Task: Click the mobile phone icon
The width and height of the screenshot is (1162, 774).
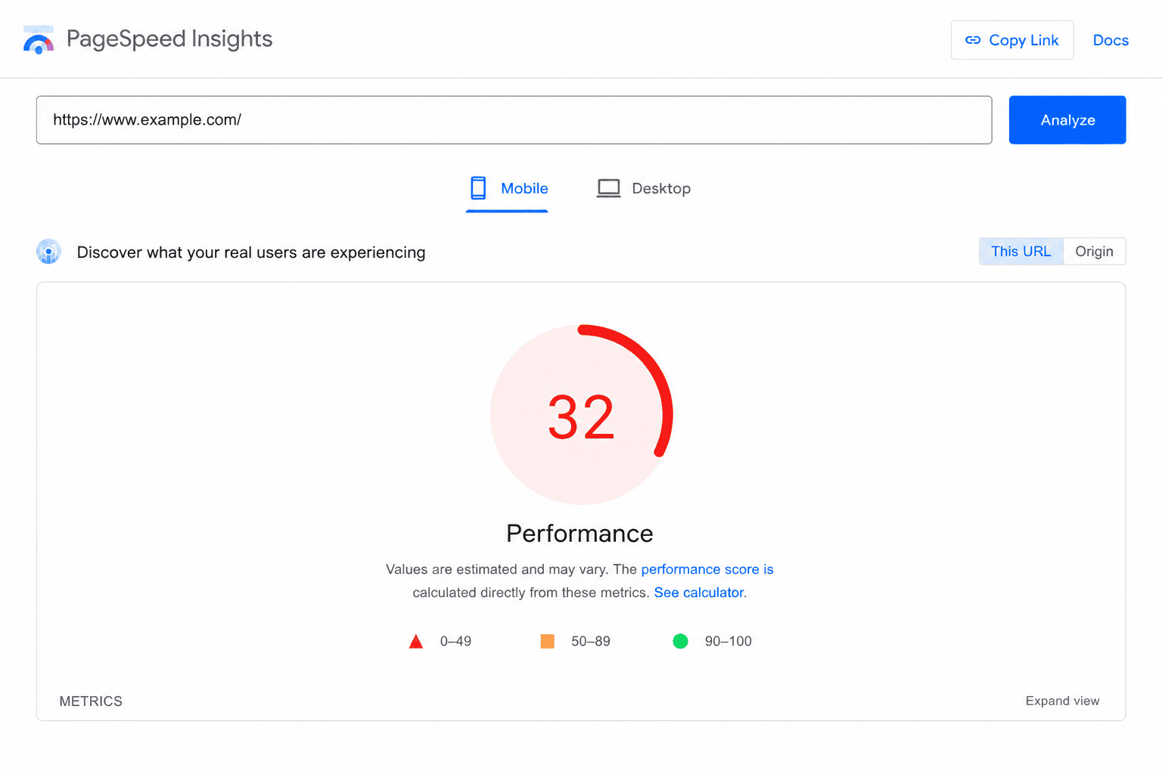Action: click(478, 188)
